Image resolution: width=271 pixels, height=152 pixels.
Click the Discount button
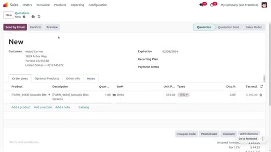[229, 134]
